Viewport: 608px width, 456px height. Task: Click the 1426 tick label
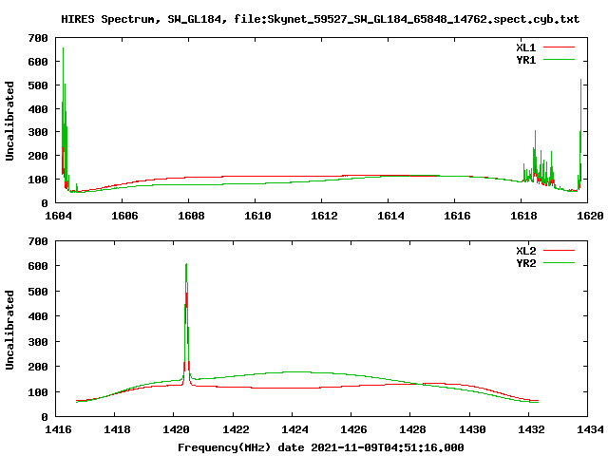coord(353,429)
